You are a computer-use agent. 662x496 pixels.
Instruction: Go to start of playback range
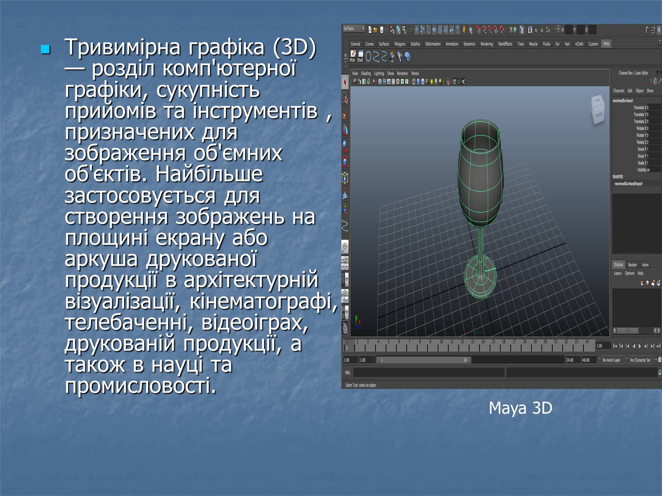click(x=615, y=346)
